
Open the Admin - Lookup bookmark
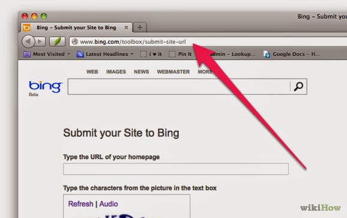232,54
